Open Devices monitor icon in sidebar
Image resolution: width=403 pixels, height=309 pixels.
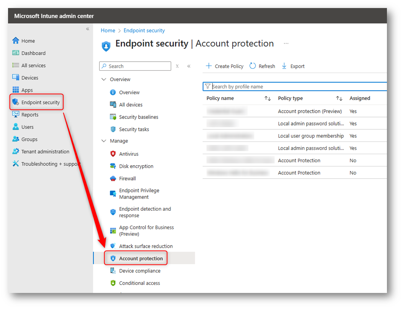coord(16,77)
